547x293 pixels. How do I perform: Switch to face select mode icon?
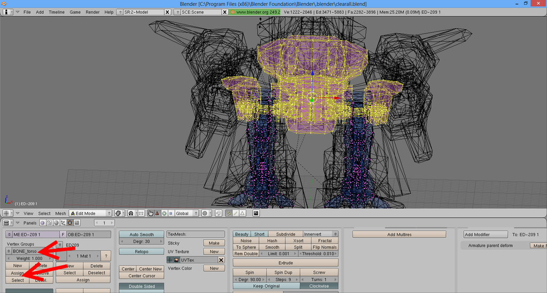click(x=242, y=213)
